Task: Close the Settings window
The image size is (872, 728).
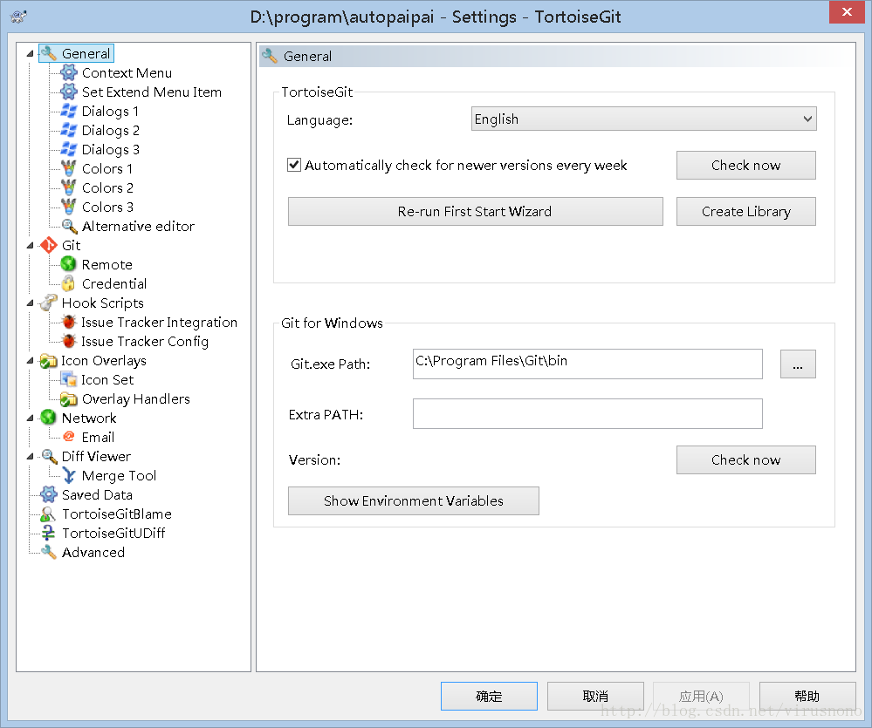Action: pyautogui.click(x=847, y=11)
